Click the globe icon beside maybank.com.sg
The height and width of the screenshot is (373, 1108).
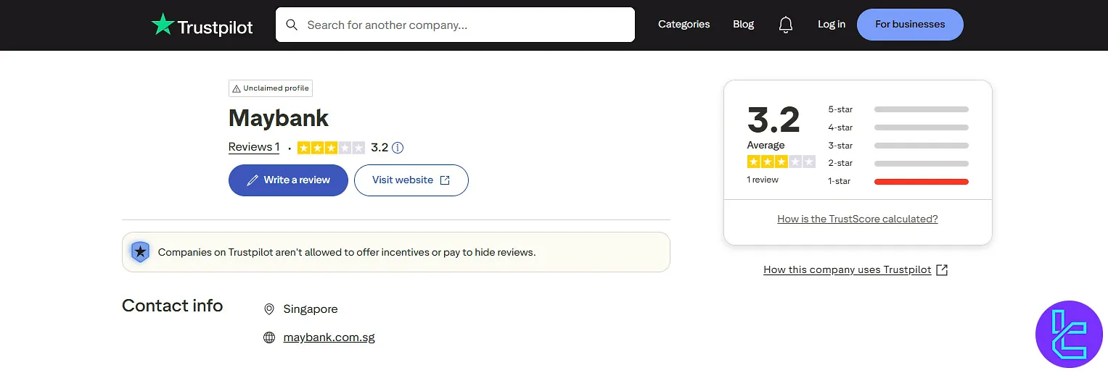point(269,338)
